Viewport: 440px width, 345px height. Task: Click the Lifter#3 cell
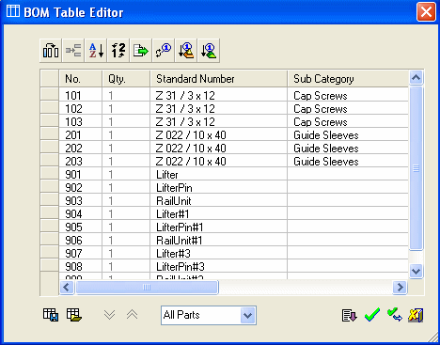tap(219, 254)
